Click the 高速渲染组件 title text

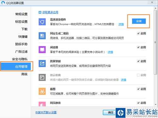coord(58,20)
